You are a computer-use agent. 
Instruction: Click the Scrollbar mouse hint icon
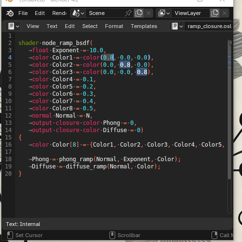[112, 235]
